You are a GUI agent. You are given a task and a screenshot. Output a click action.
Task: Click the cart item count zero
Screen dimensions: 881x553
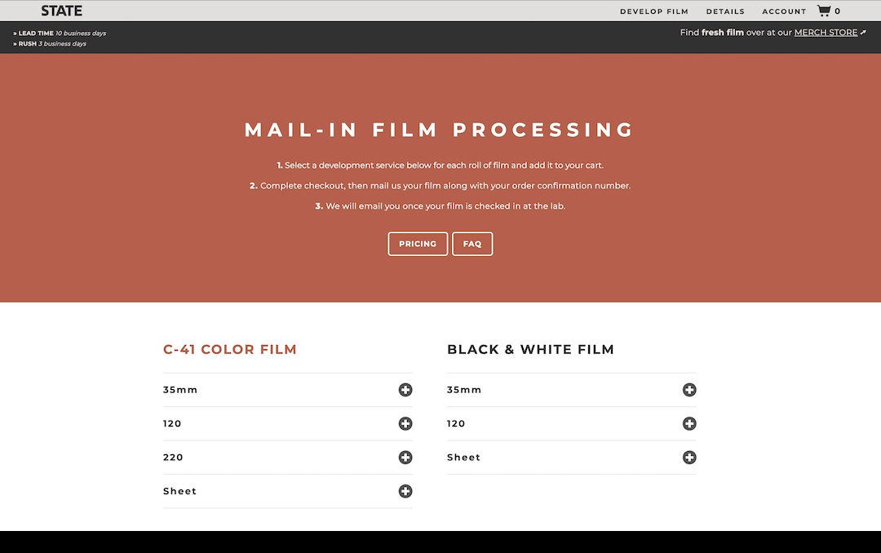click(x=839, y=11)
